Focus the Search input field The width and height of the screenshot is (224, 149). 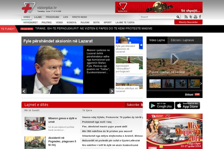coord(158,17)
